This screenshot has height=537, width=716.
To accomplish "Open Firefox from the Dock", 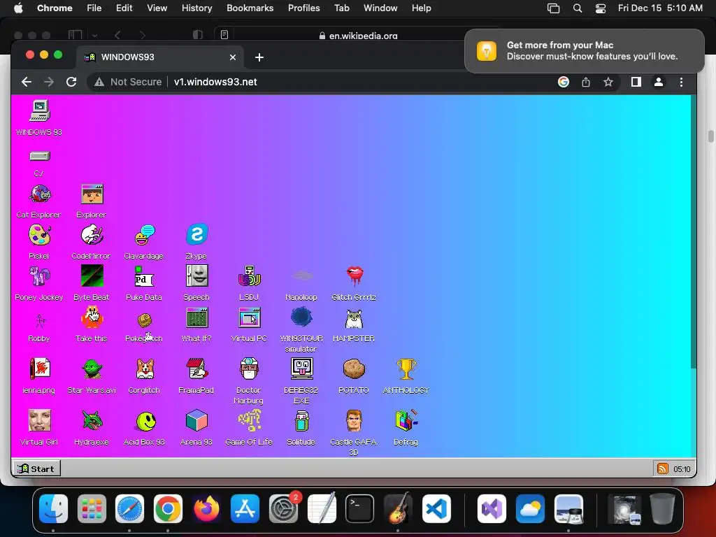I will coord(206,509).
